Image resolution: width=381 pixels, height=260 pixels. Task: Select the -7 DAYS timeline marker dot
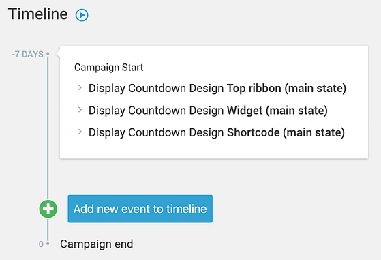(x=48, y=53)
